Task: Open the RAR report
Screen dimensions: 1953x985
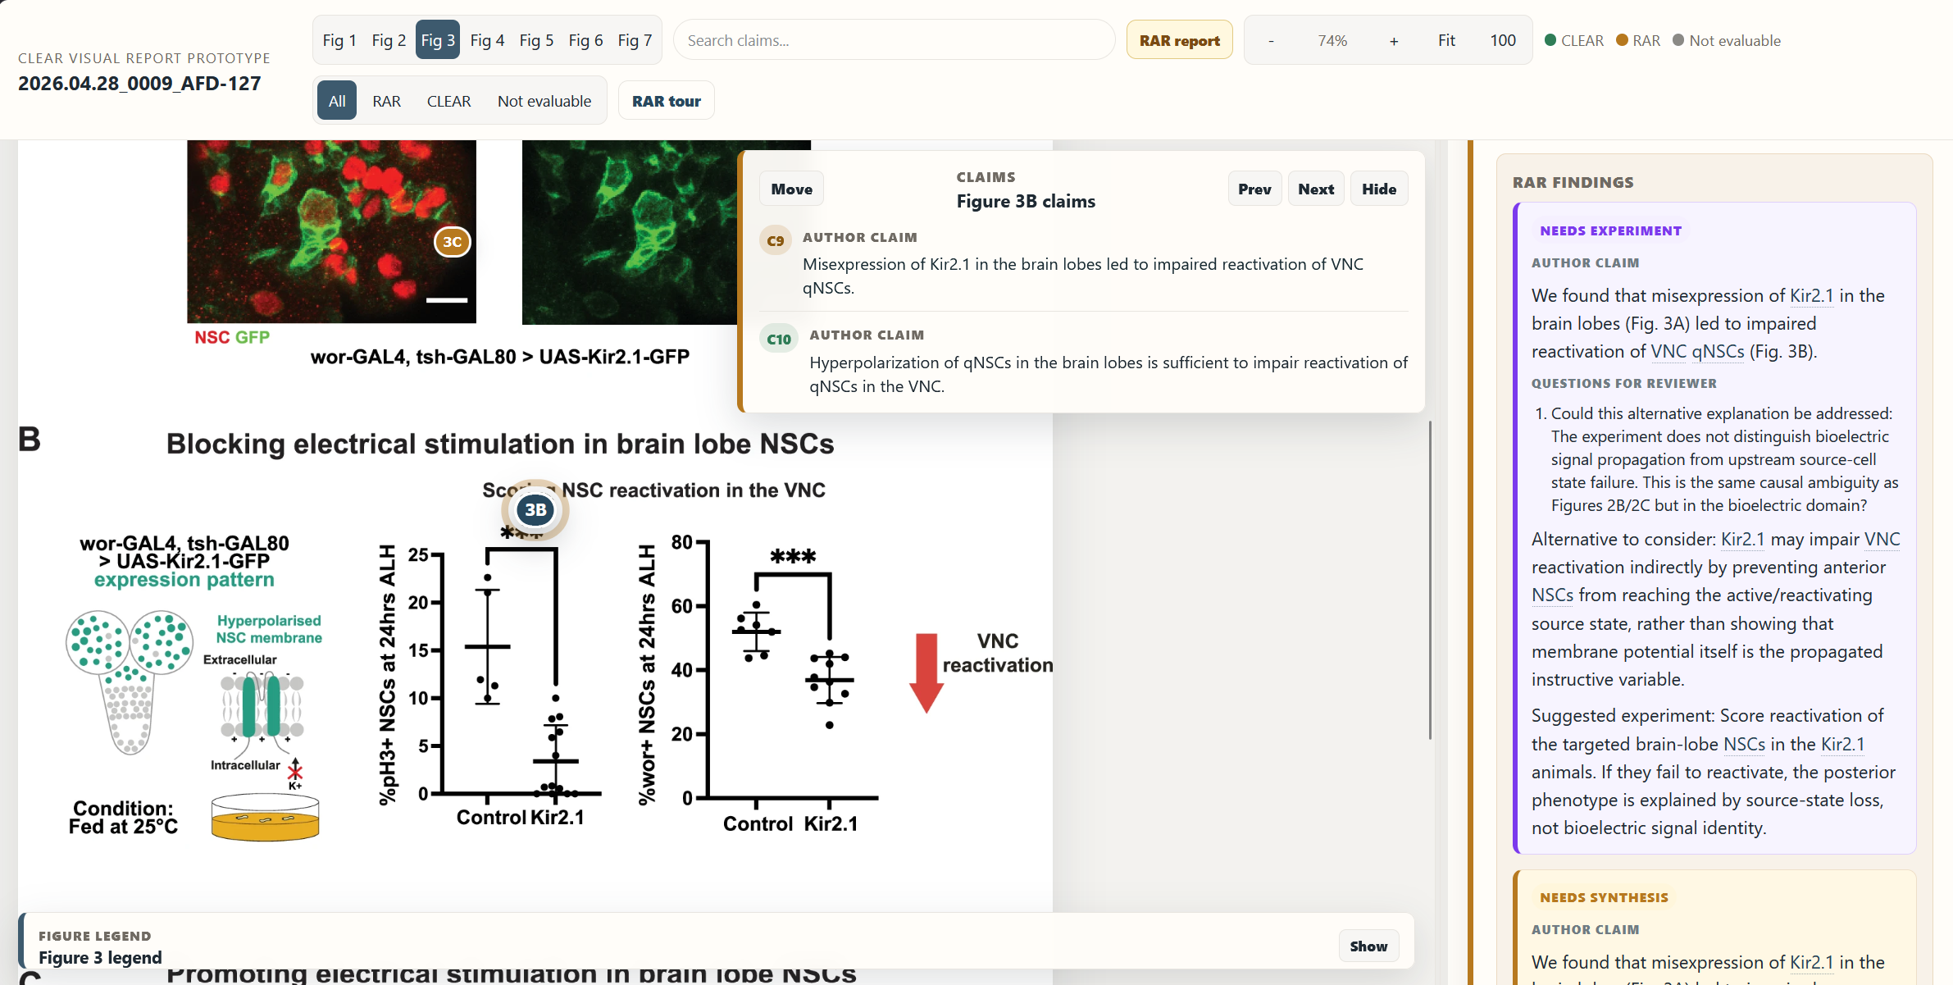Action: 1179,40
